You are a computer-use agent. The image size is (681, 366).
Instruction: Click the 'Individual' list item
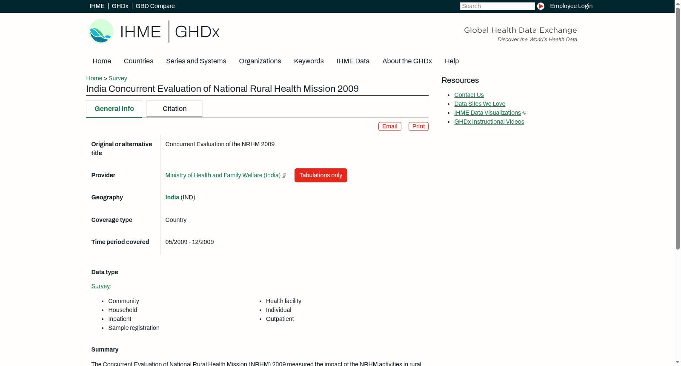coord(278,310)
